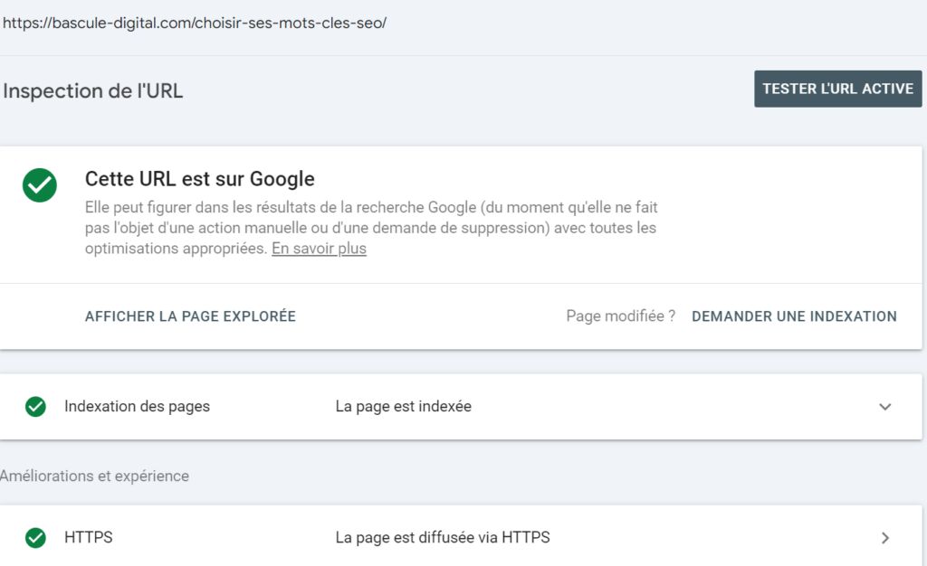This screenshot has width=927, height=566.
Task: Click the Cette URL est sur Google title
Action: pos(200,179)
